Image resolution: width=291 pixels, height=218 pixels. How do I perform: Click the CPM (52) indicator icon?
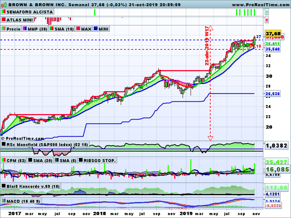tap(4, 160)
